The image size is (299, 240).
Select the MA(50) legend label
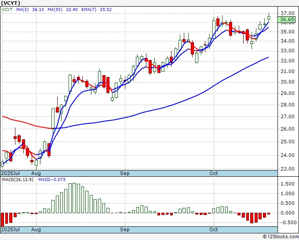55,10
